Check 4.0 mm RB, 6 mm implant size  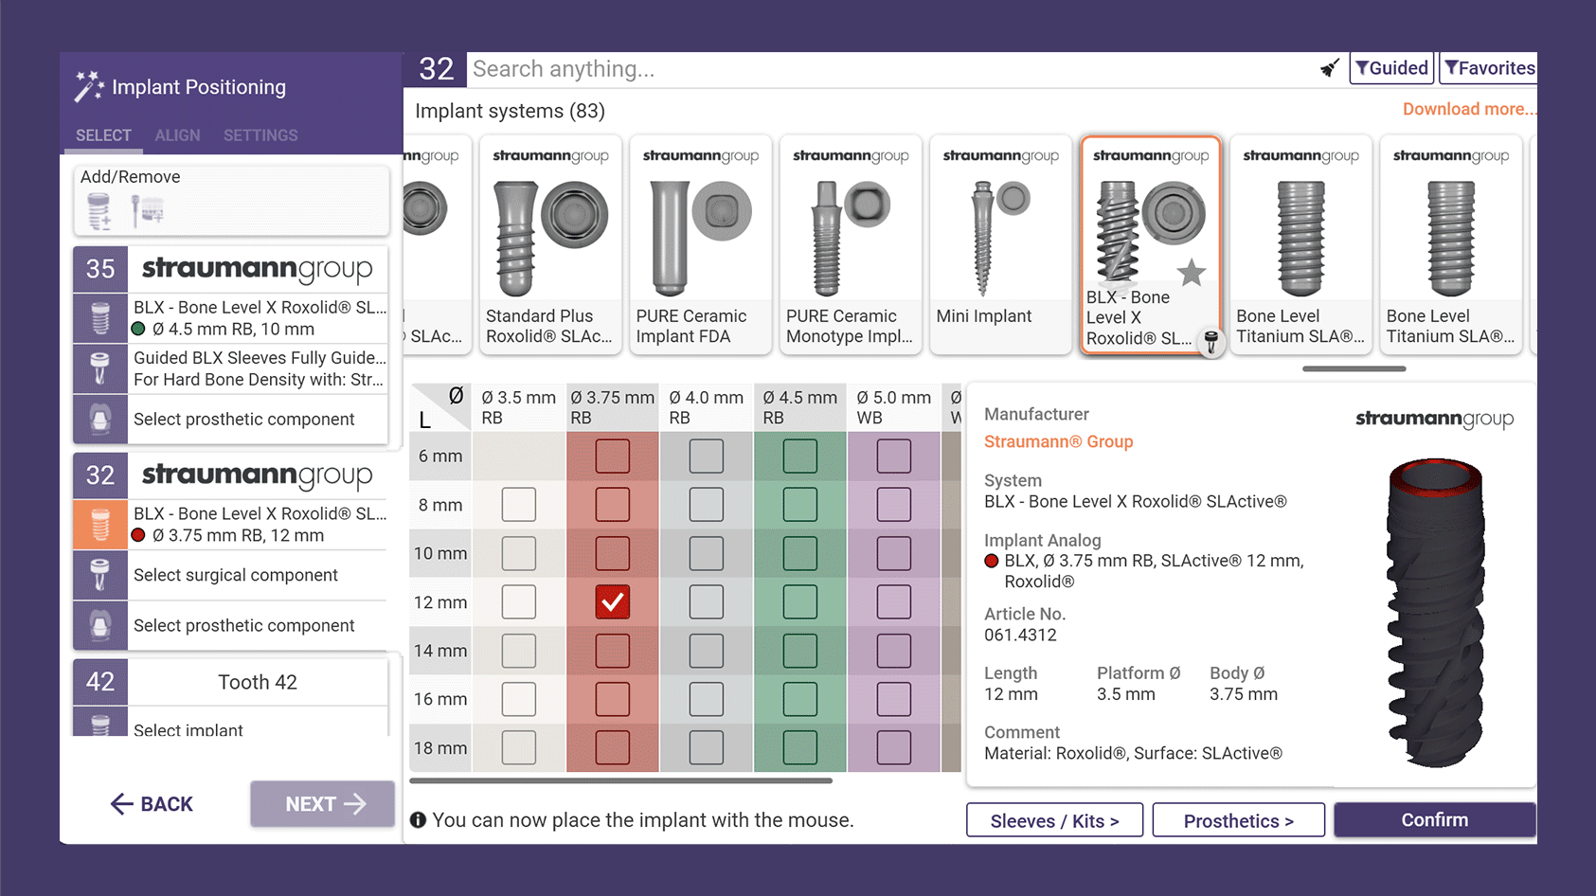coord(707,456)
